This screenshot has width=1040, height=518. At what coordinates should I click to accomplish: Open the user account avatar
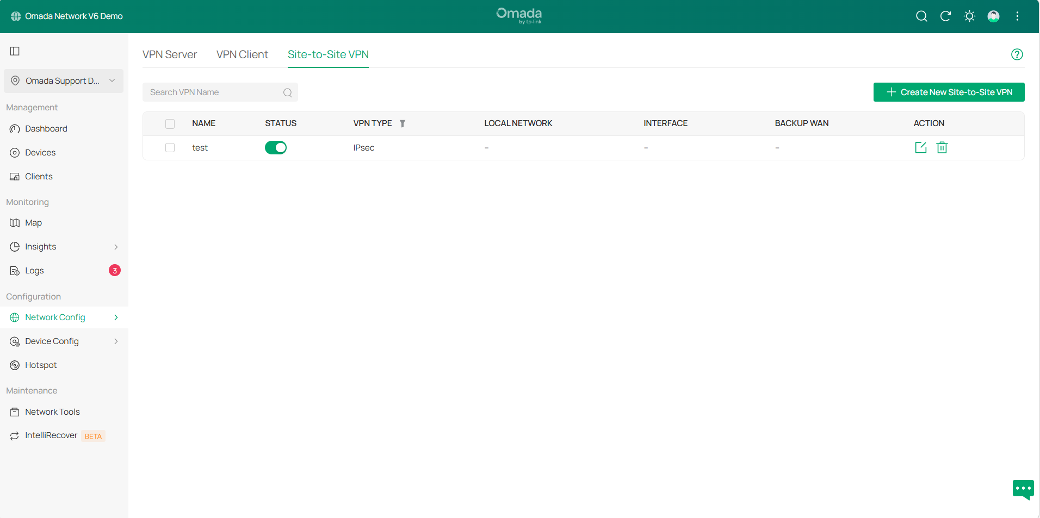pos(993,16)
